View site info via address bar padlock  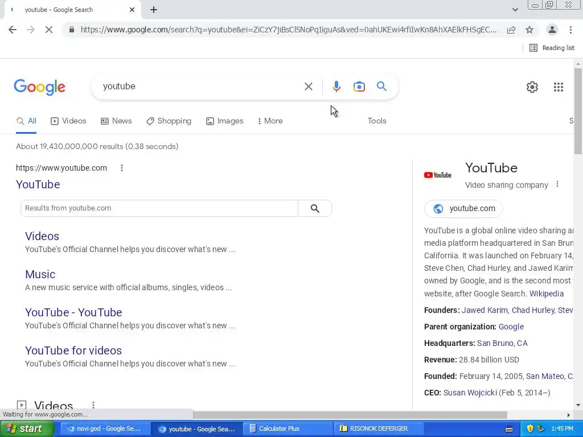(x=72, y=30)
